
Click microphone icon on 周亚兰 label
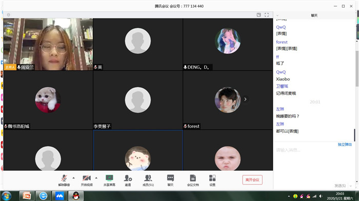coord(19,67)
